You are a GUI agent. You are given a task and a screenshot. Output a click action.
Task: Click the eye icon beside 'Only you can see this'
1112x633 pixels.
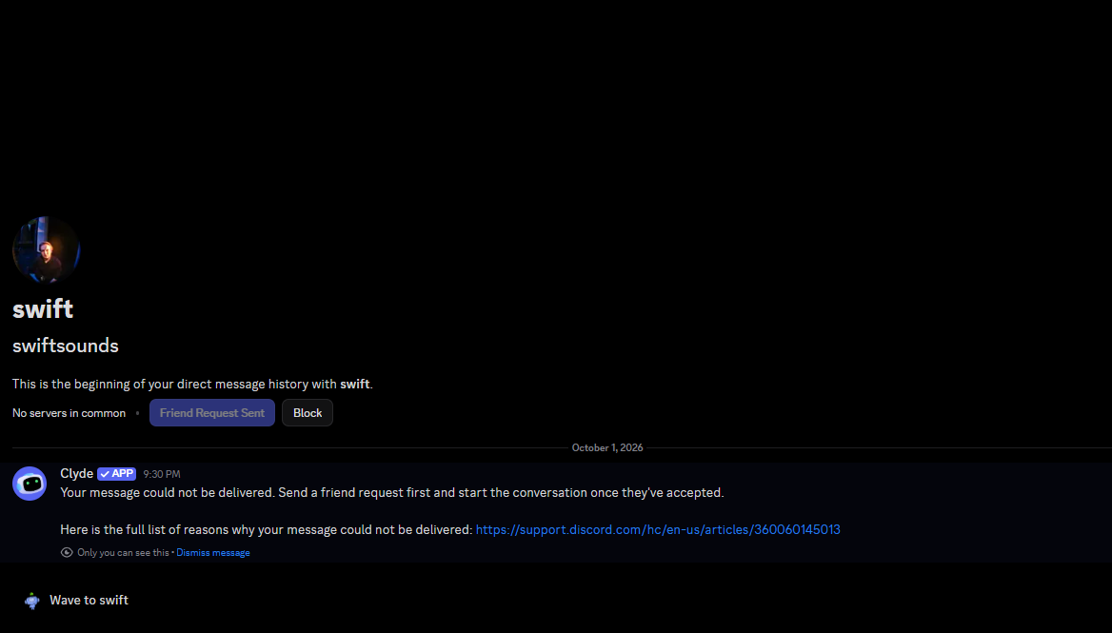[x=67, y=552]
